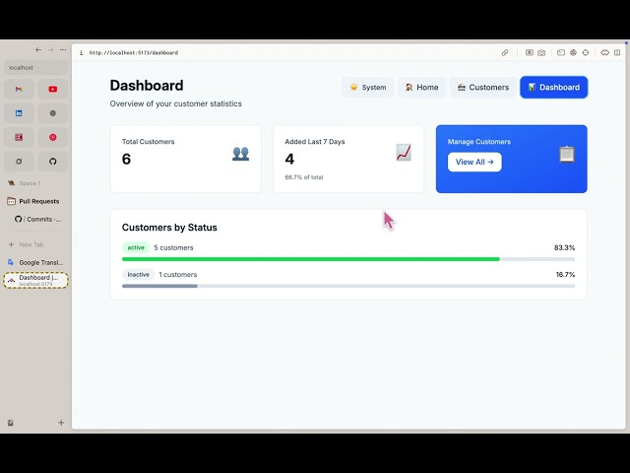Click the round globe icon in the toolbar

click(x=573, y=52)
